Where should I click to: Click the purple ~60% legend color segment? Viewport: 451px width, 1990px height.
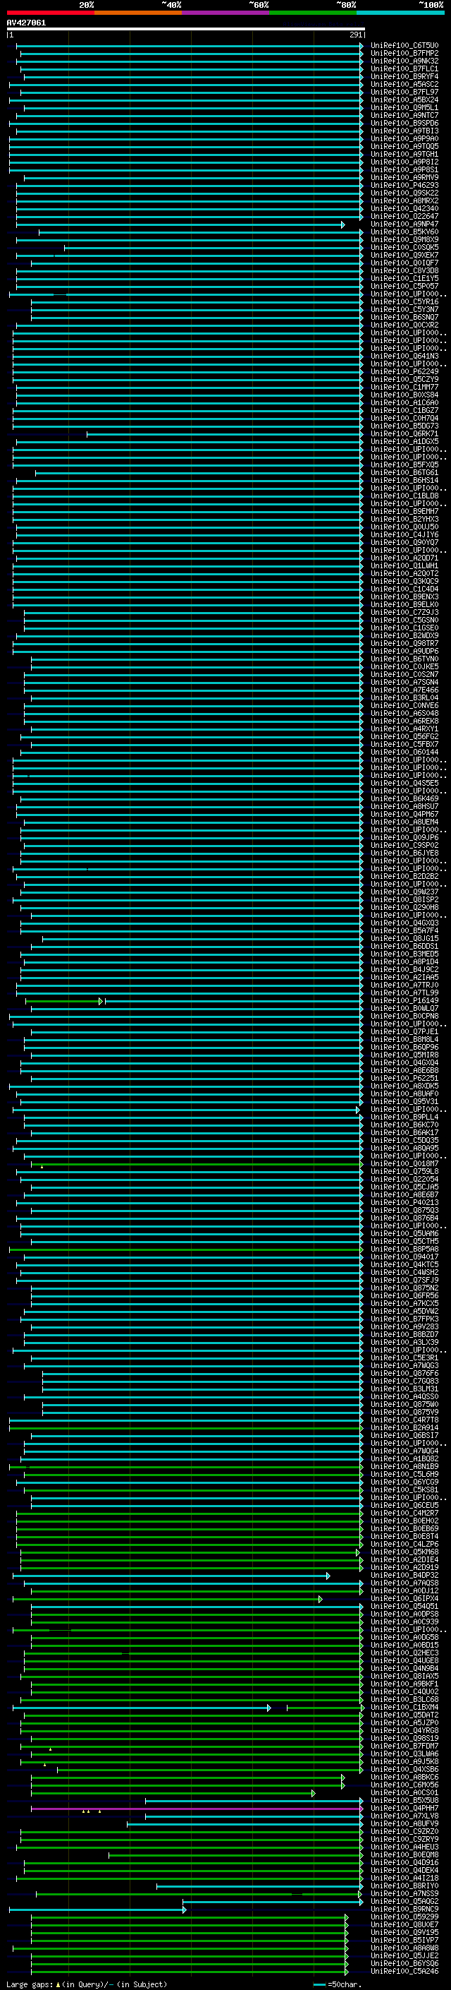(225, 13)
